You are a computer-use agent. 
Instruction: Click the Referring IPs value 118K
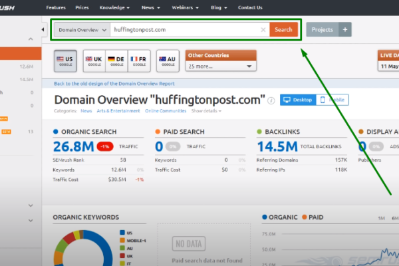341,170
